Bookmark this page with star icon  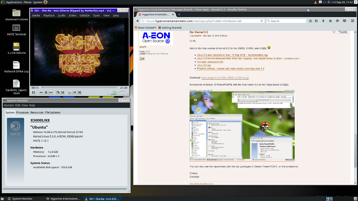[x=310, y=21]
